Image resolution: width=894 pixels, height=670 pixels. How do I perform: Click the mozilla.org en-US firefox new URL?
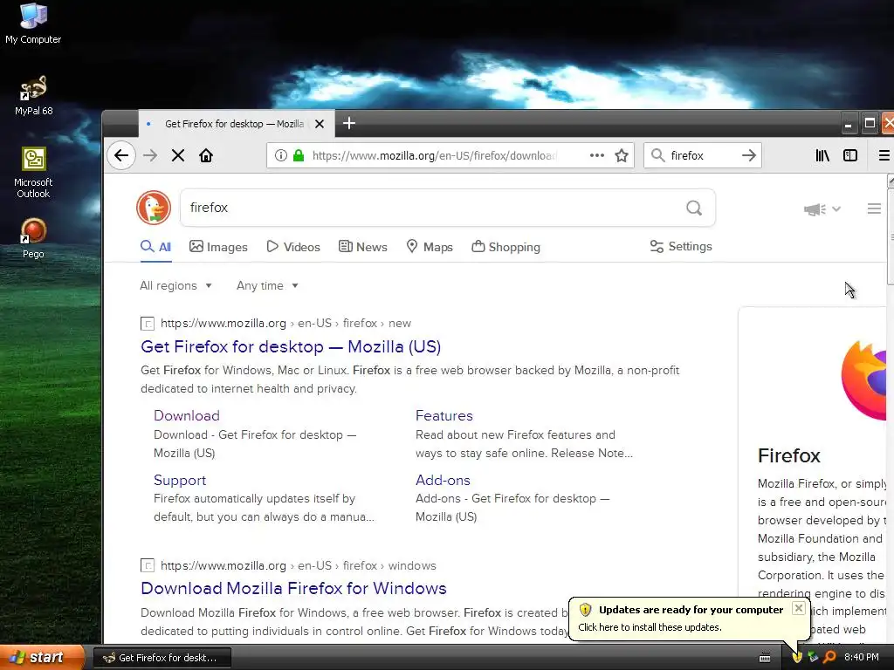[285, 323]
